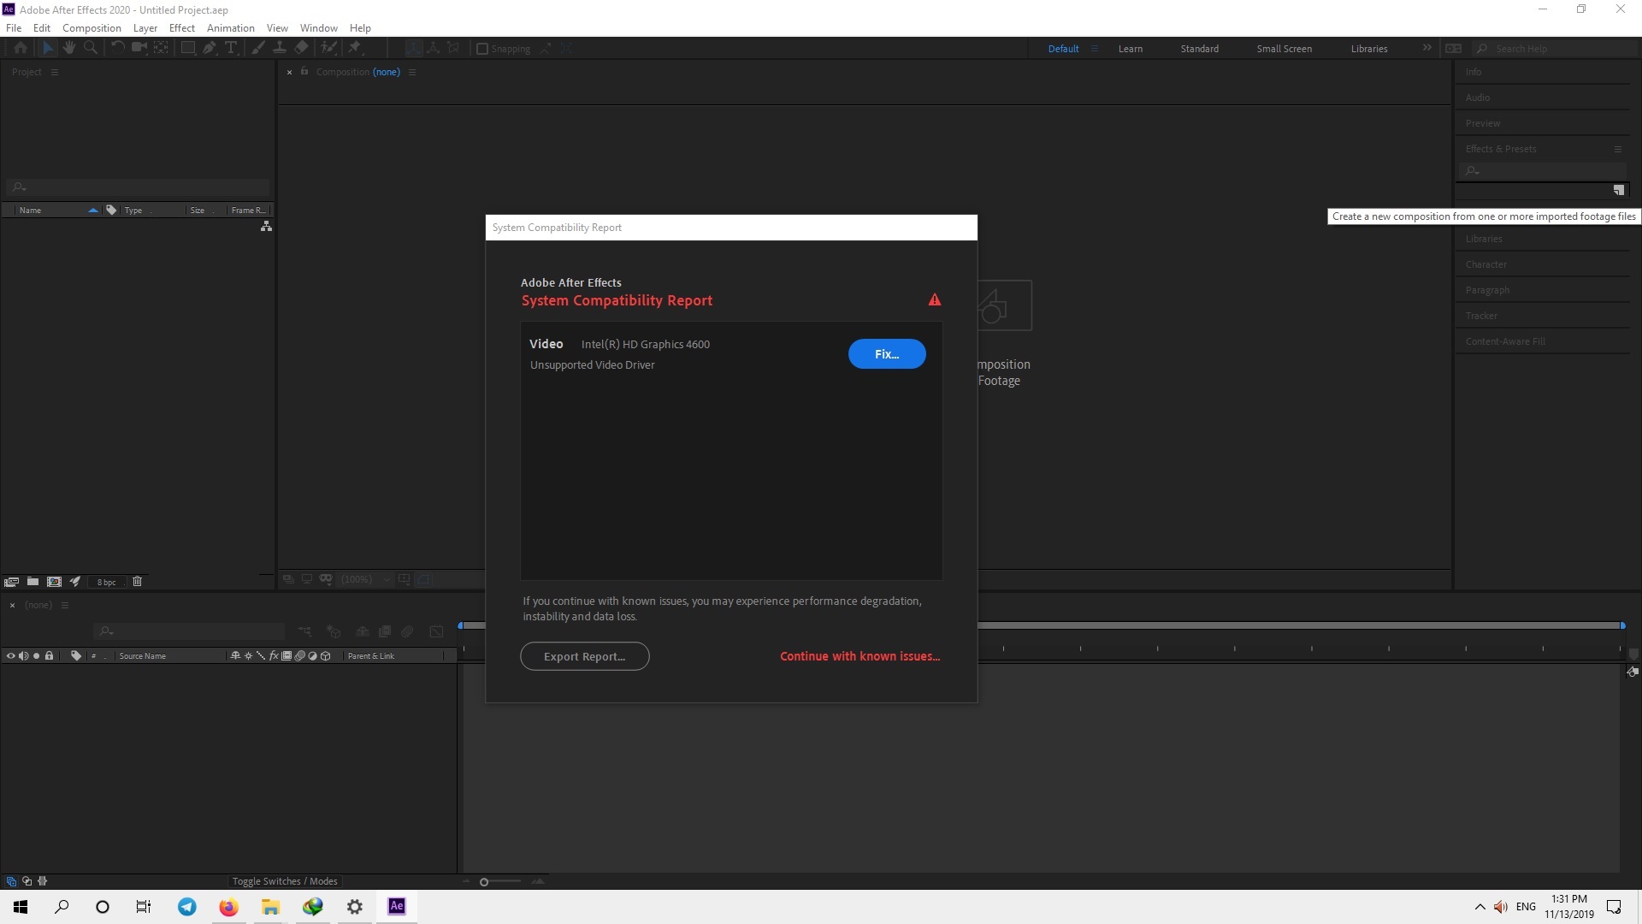Drag the timeline bpc color depth slider
The height and width of the screenshot is (924, 1642).
tap(107, 581)
